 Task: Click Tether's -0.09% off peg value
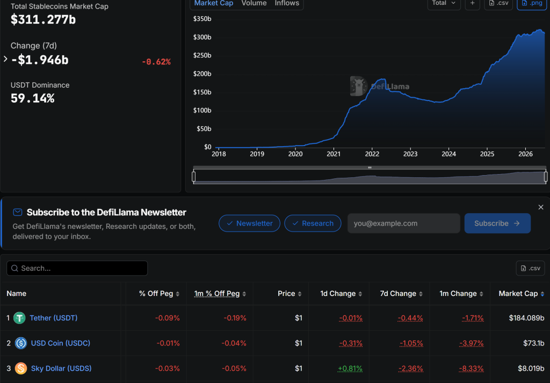coord(168,318)
